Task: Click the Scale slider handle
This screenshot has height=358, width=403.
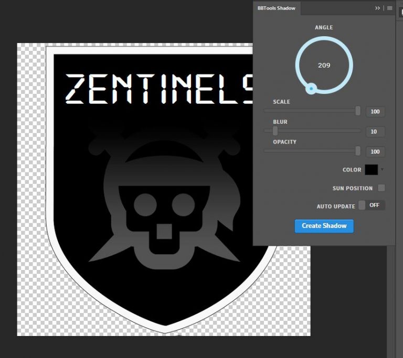Action: click(x=358, y=111)
